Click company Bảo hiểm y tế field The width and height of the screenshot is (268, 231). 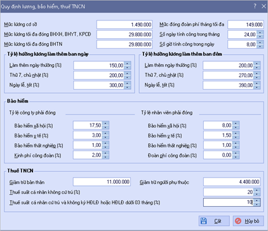88,135
